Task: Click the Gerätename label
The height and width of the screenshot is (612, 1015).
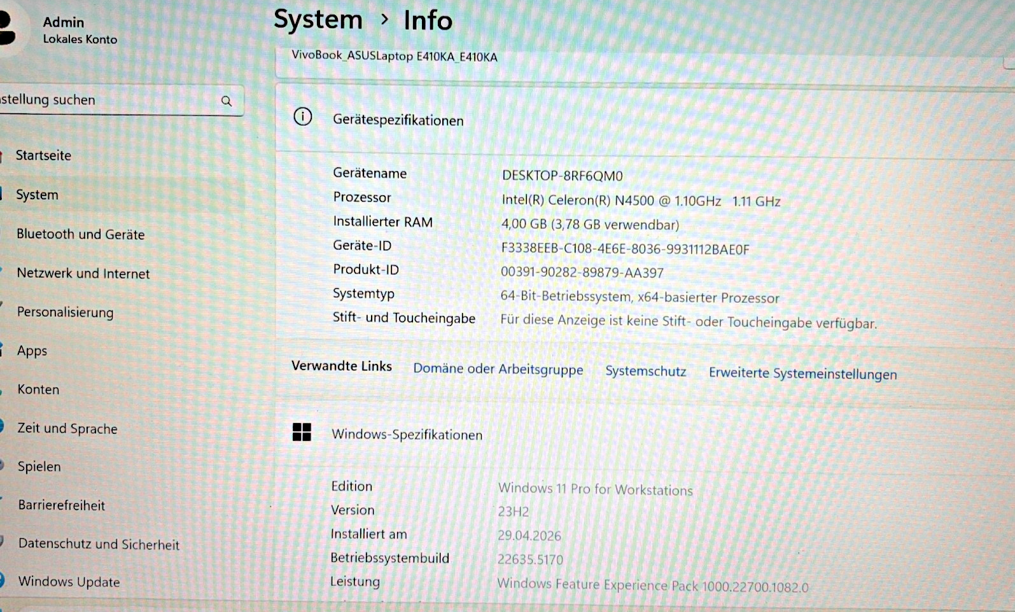Action: 370,173
